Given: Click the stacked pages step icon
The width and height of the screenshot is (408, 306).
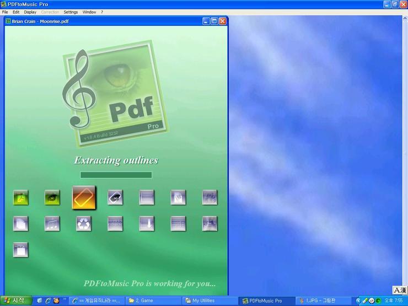Looking at the screenshot, I should 20,223.
